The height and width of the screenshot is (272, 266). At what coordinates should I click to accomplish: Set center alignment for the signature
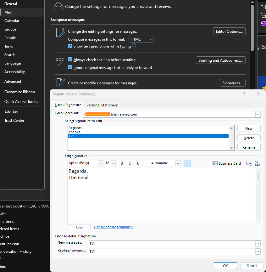coord(195,163)
